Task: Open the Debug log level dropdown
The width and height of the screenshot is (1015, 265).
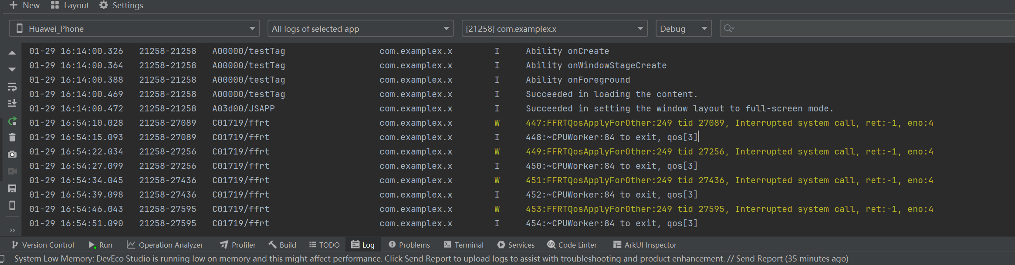Action: [x=683, y=29]
